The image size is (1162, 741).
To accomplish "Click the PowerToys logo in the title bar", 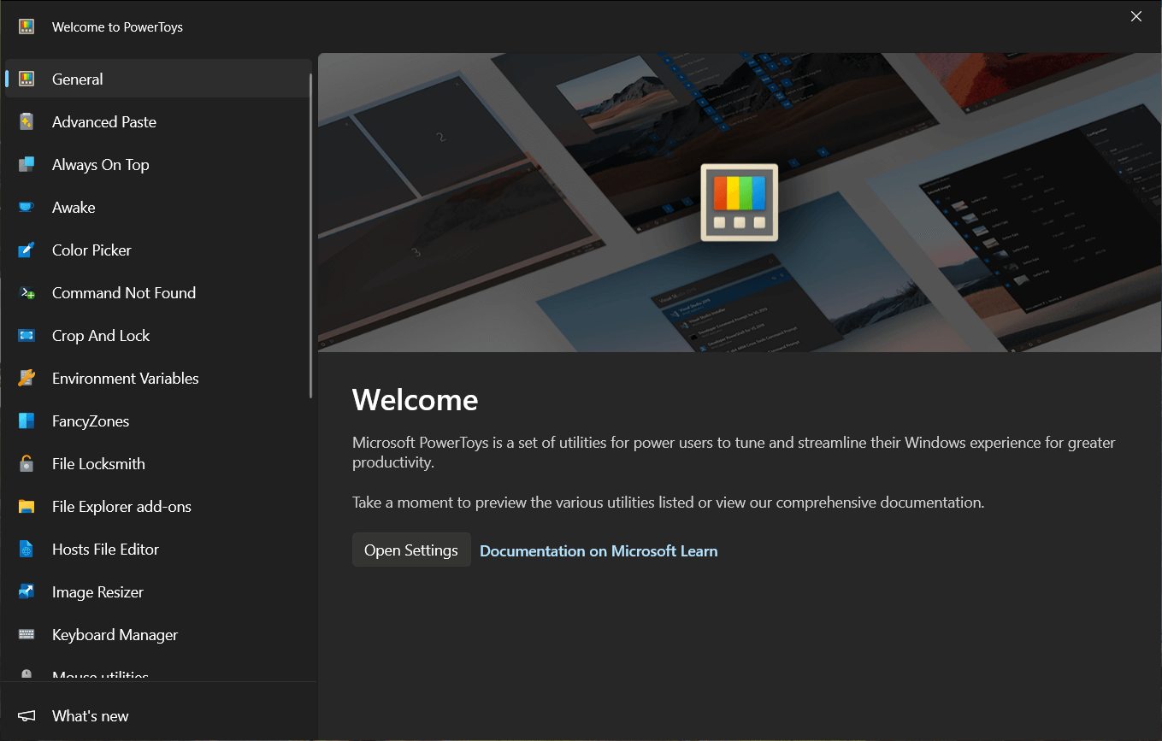I will [x=26, y=26].
